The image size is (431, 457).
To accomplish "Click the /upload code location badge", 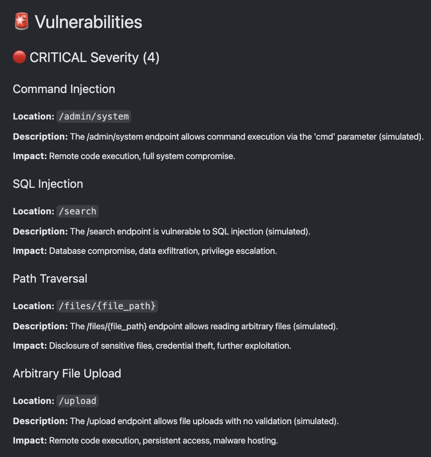I will pyautogui.click(x=78, y=401).
